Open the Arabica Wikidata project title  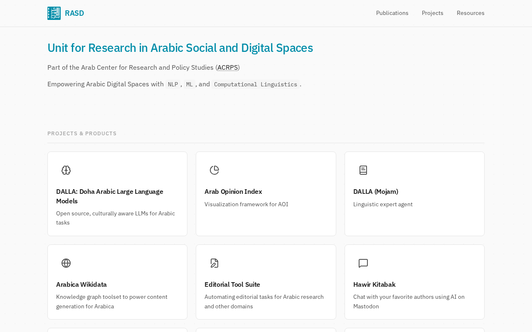[81, 284]
